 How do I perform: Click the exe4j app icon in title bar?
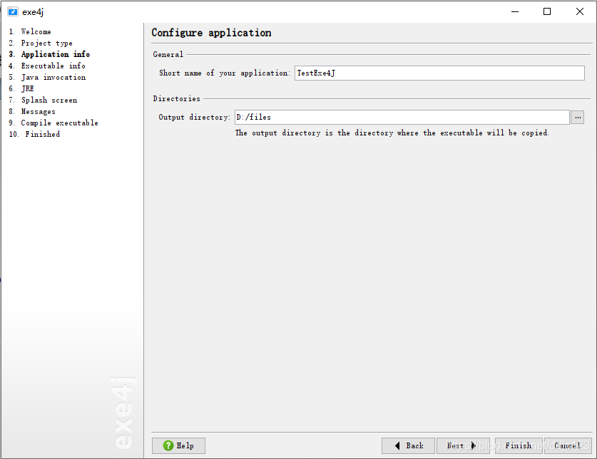click(x=13, y=12)
